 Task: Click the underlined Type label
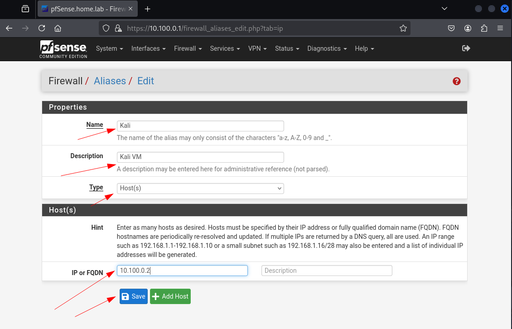pos(96,188)
